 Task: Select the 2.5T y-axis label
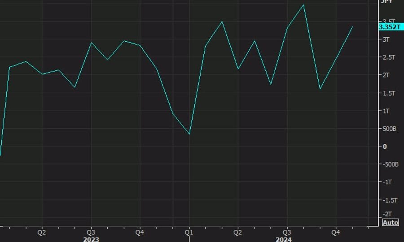[x=388, y=57]
